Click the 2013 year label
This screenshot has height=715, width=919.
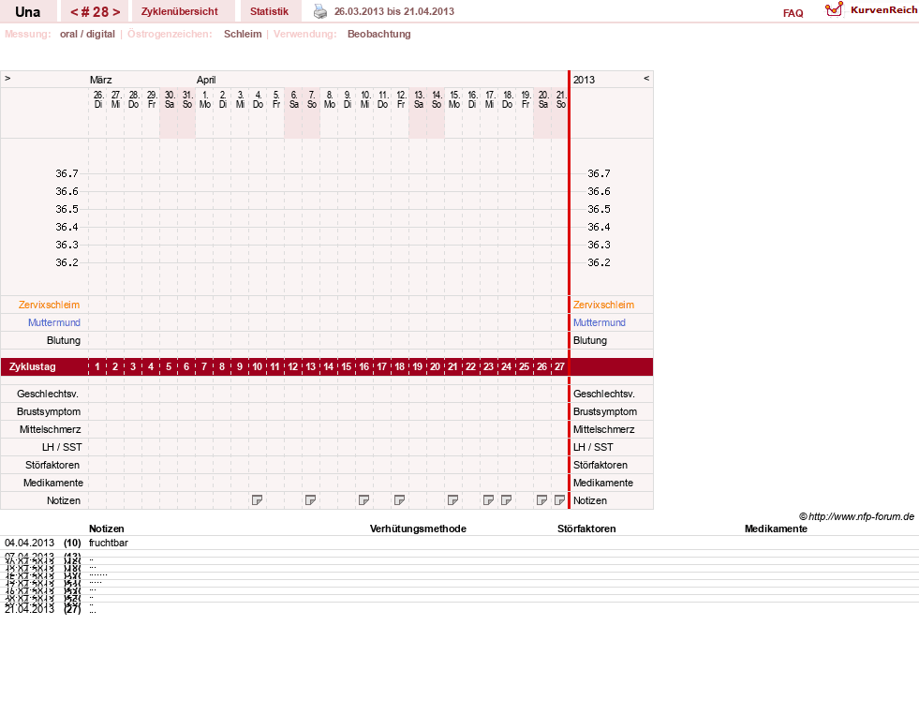(584, 80)
